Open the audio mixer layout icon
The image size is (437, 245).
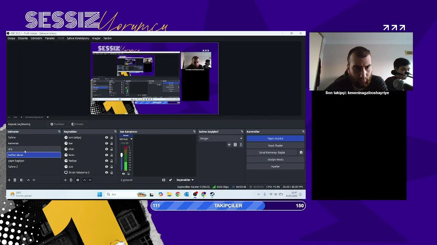pyautogui.click(x=164, y=180)
